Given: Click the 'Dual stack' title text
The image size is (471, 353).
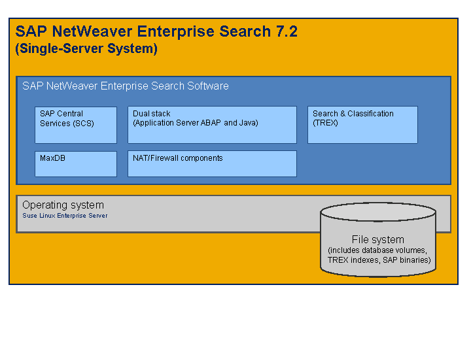Looking at the screenshot, I should 152,114.
